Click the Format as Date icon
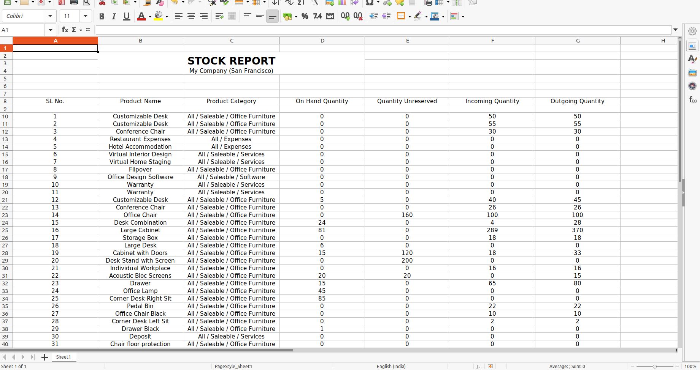Image resolution: width=700 pixels, height=370 pixels. click(x=330, y=16)
